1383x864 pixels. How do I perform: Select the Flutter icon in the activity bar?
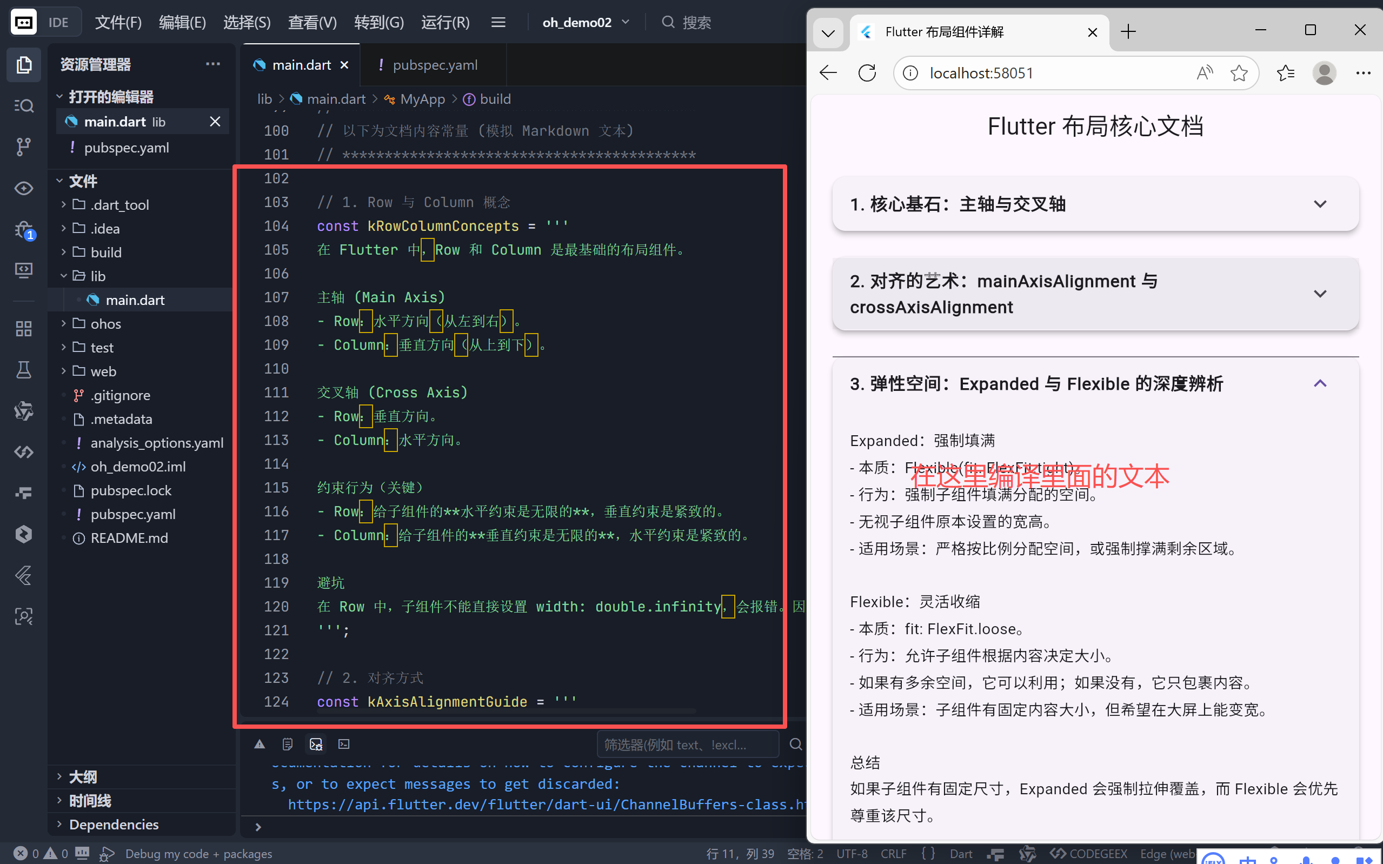coord(23,575)
